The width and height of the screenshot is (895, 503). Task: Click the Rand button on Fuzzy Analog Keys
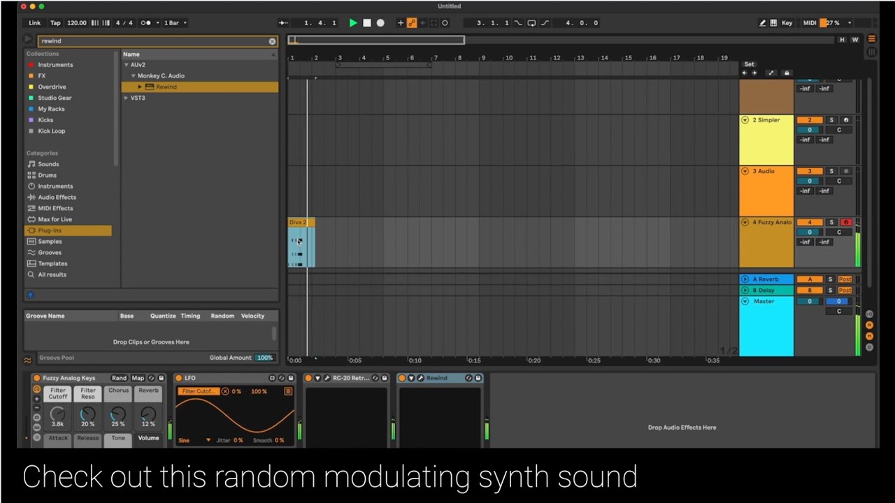[x=119, y=378]
